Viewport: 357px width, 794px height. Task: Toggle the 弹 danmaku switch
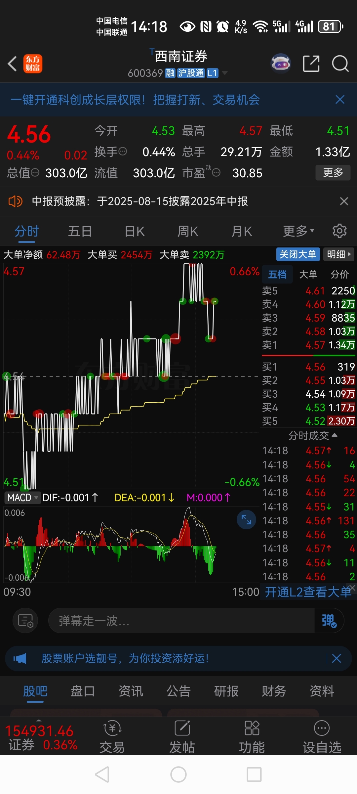pos(329,621)
